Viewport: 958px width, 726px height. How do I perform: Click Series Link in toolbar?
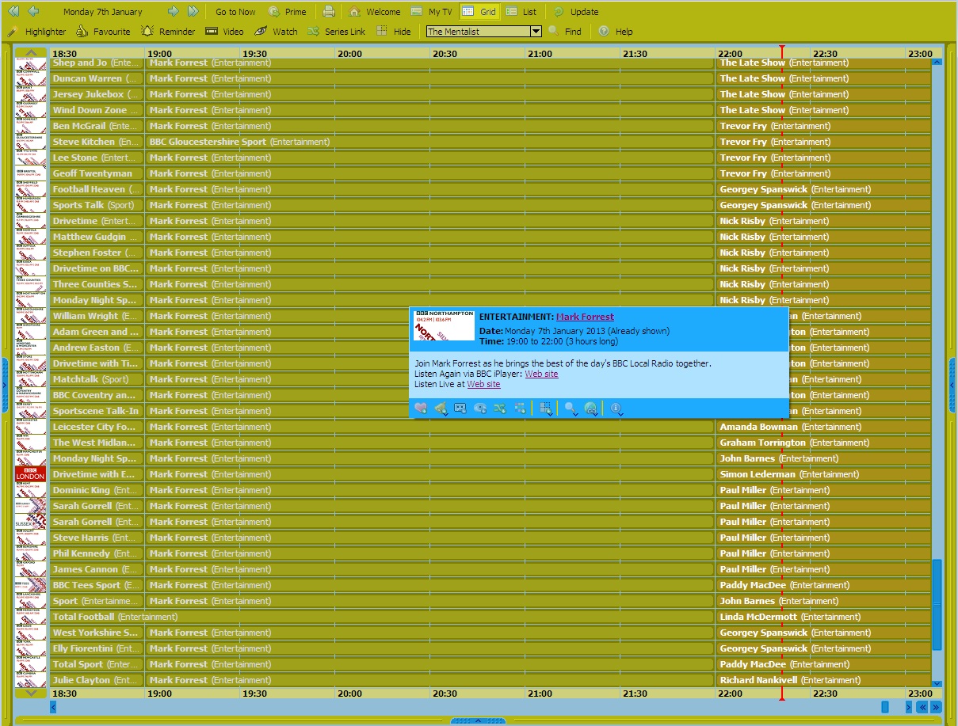[x=336, y=32]
